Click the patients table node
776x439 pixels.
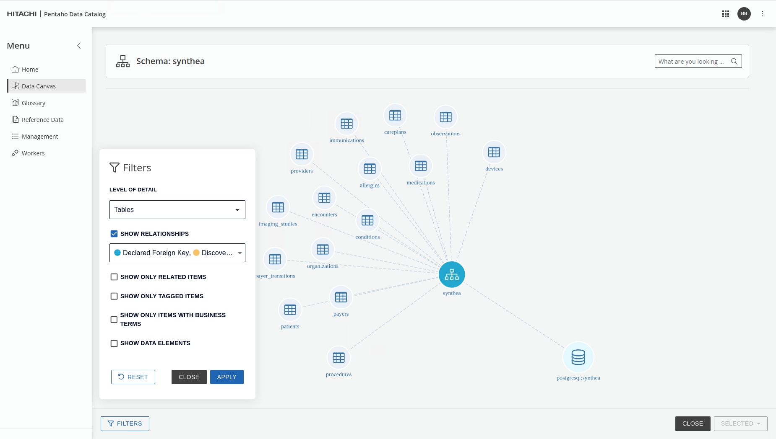point(290,310)
